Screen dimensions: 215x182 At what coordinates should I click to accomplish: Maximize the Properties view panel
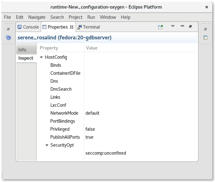coord(190,26)
